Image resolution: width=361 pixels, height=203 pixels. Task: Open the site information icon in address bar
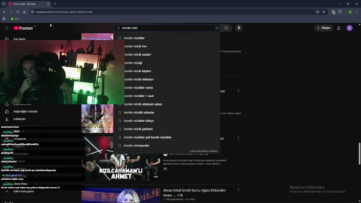(x=32, y=12)
